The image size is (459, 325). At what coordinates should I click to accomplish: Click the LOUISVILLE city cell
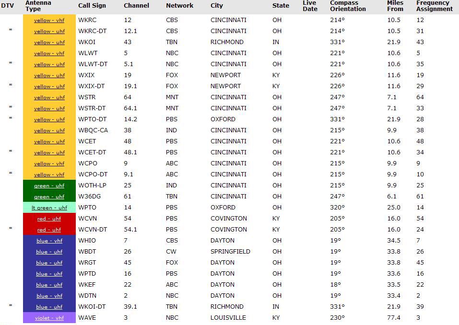pyautogui.click(x=228, y=318)
